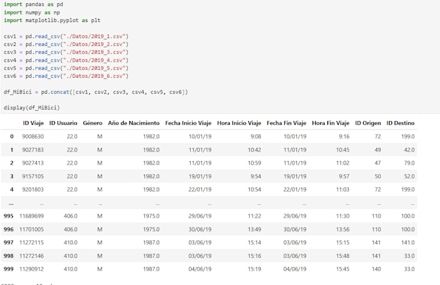Viewport: 440px width, 285px height.
Task: Select trip ID cell 9157105
Action: click(33, 176)
